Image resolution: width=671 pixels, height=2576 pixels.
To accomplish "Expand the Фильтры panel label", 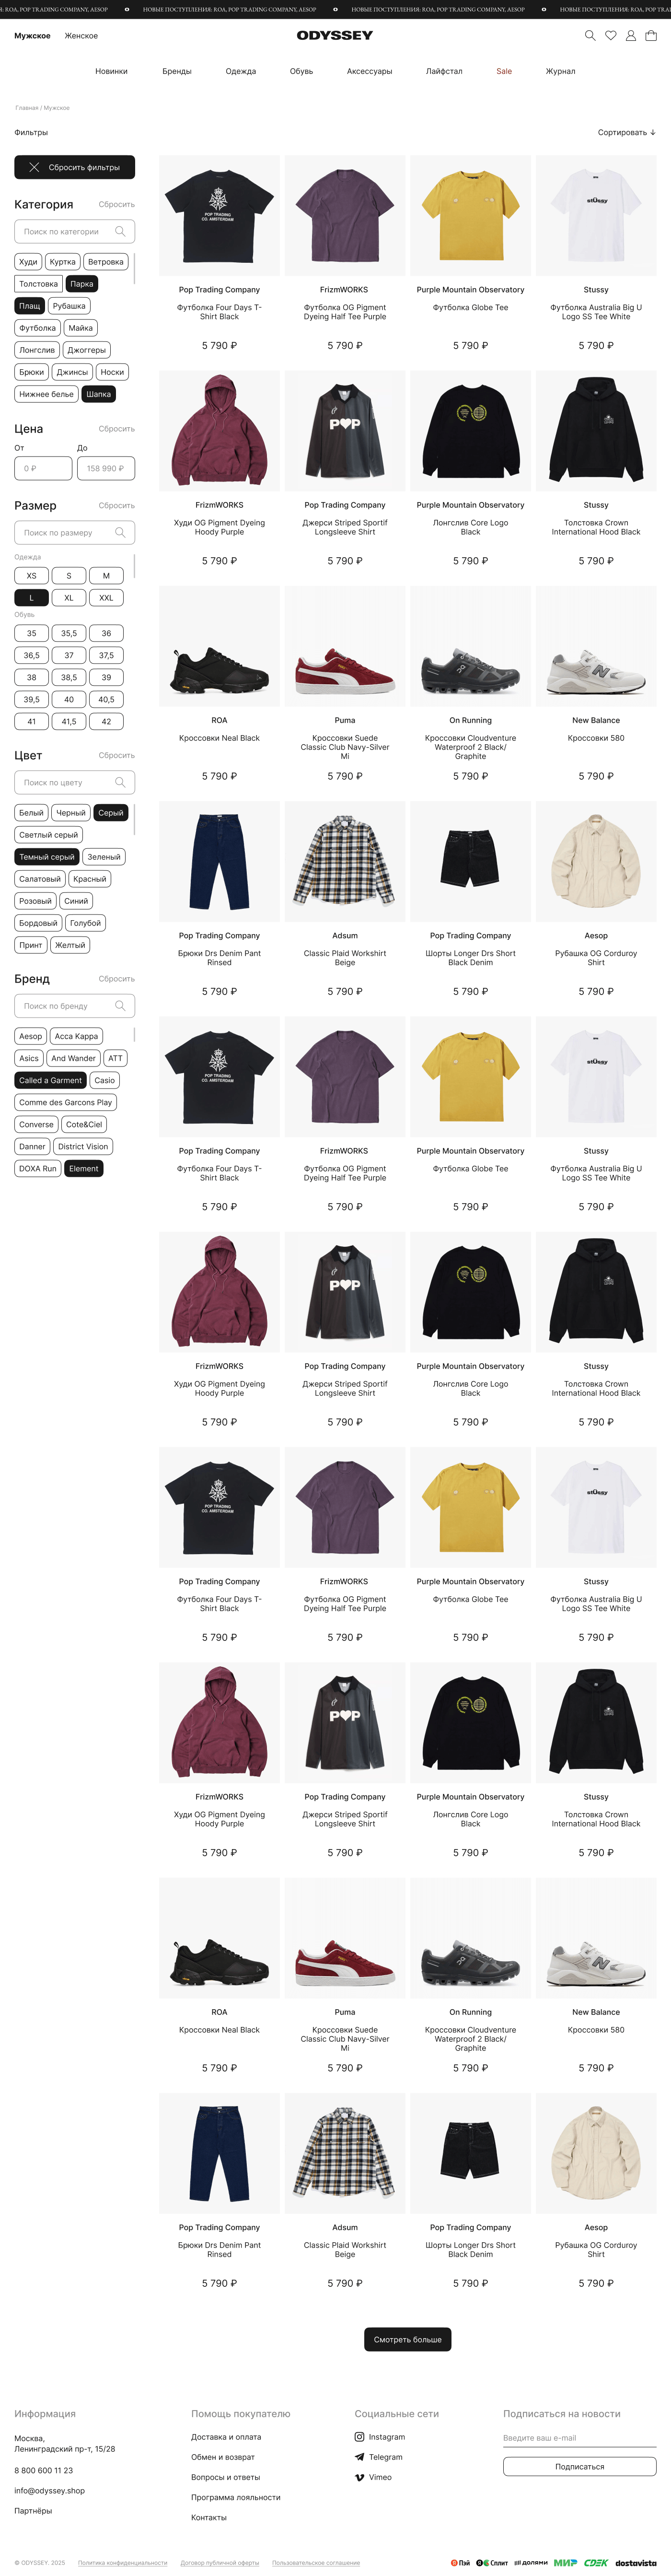I will (31, 133).
